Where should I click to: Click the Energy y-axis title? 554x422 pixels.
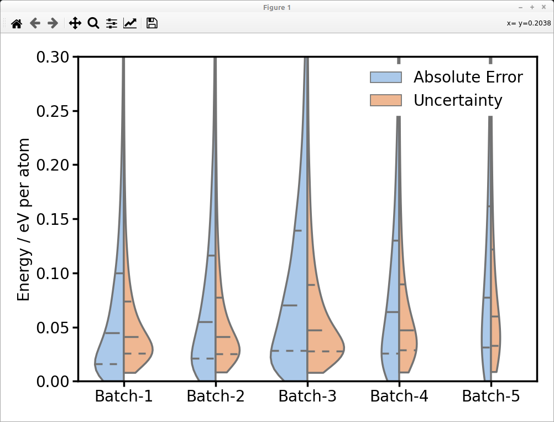pos(24,219)
